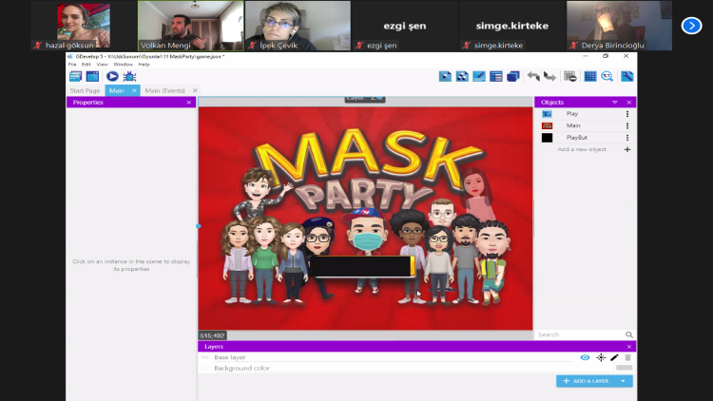713x401 pixels.
Task: Click the redo arrow in toolbar
Action: click(x=549, y=76)
